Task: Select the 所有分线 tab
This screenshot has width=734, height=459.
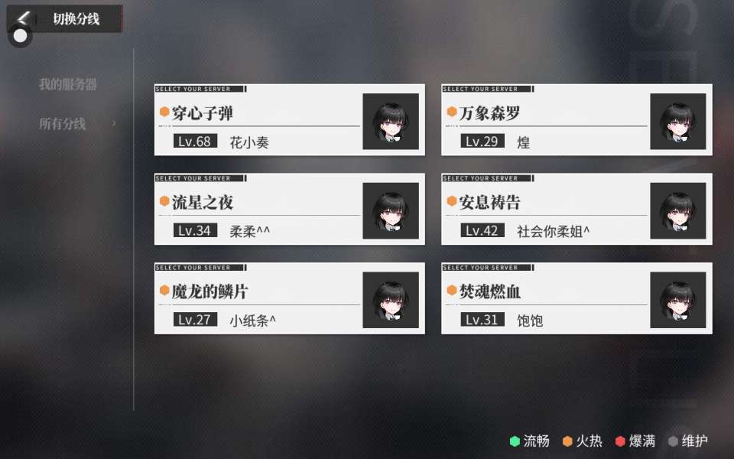Action: (62, 124)
